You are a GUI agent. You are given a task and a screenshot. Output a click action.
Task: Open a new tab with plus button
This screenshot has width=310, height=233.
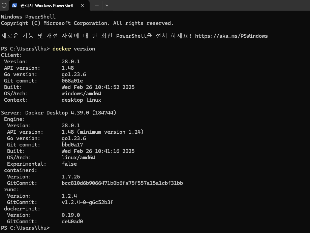[x=97, y=5]
